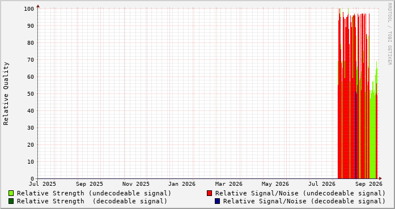Click the Relative Quality y-axis title
The height and width of the screenshot is (209, 395).
6,93
